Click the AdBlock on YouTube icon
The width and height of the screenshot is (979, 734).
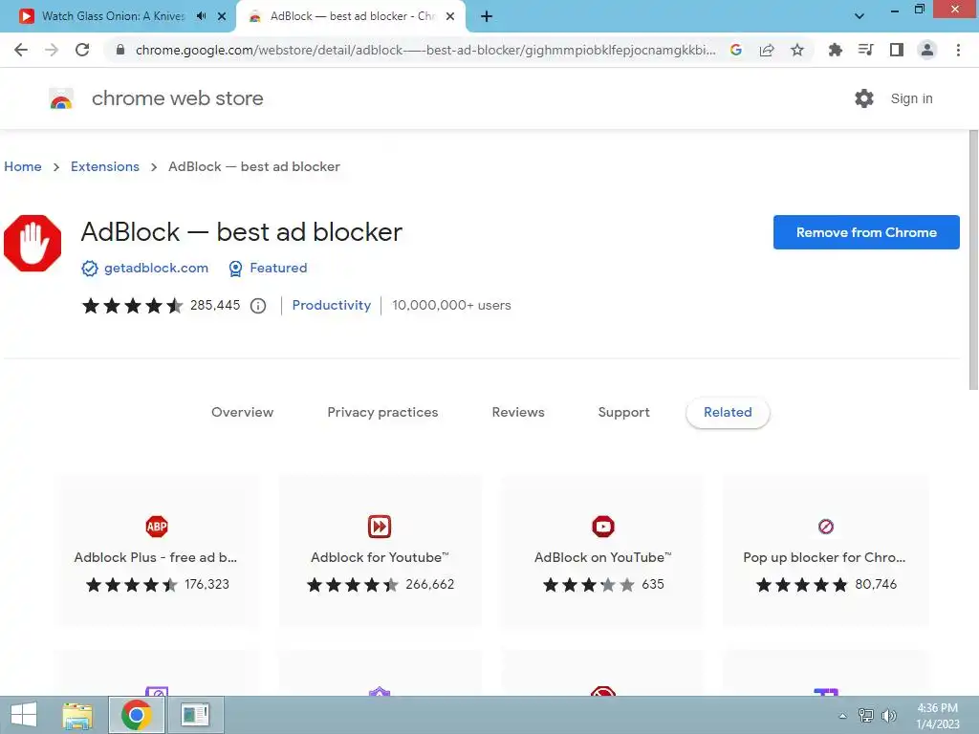[x=603, y=527]
